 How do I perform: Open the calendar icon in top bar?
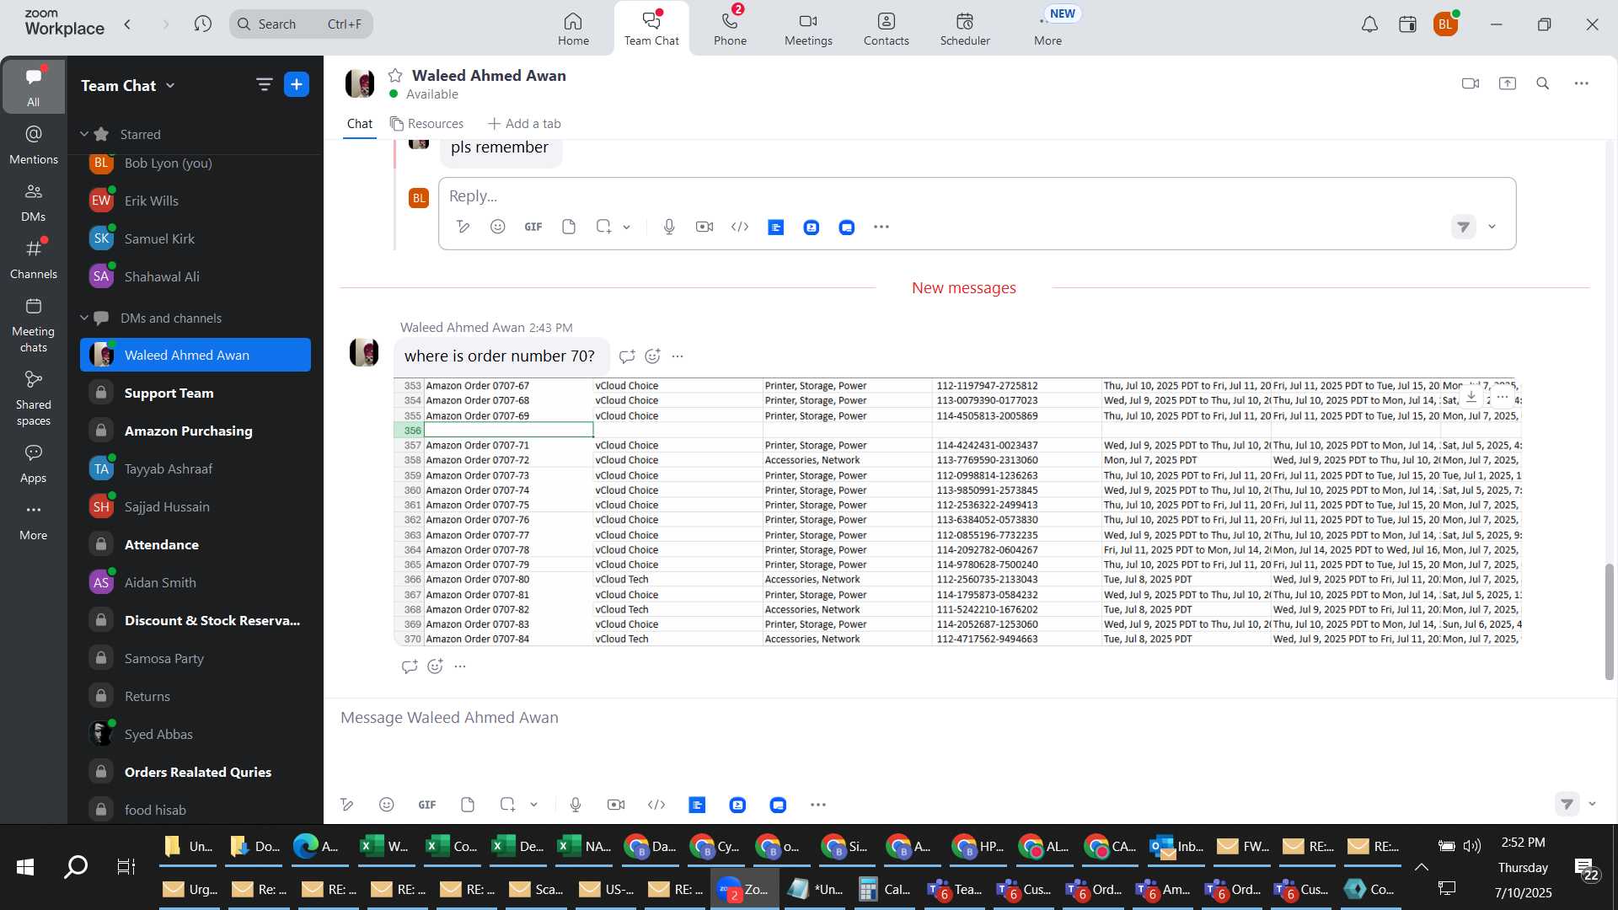(x=1407, y=24)
